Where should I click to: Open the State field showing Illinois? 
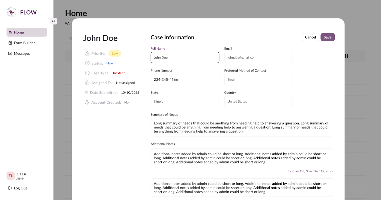[x=185, y=101]
